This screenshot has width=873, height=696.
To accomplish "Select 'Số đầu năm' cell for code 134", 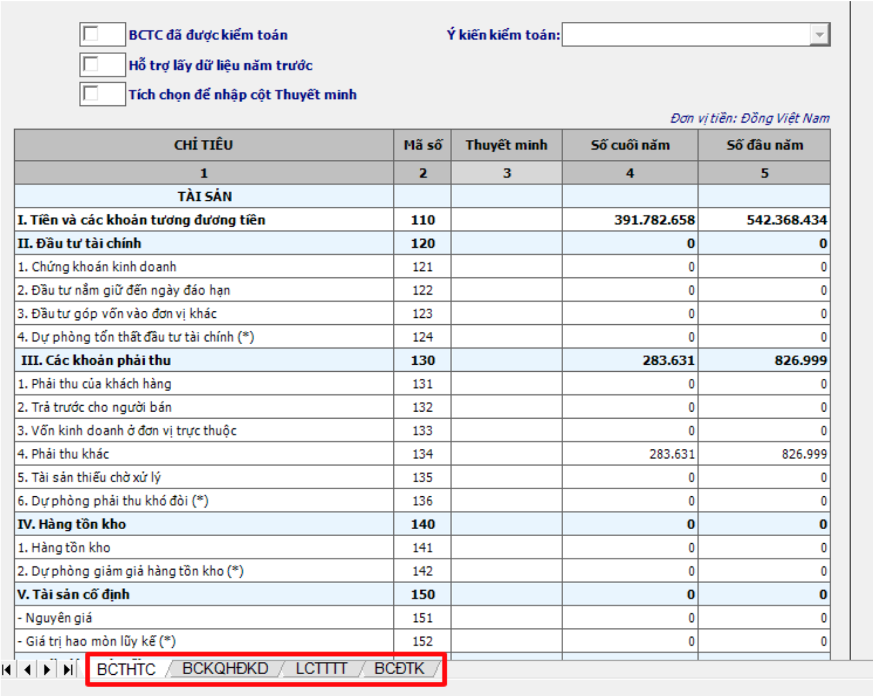I will 764,454.
